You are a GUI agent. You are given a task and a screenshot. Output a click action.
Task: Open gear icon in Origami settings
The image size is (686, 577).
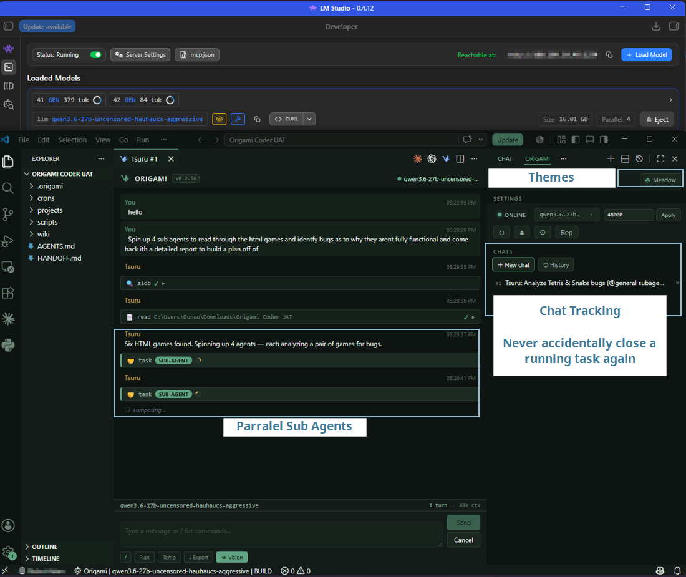pyautogui.click(x=543, y=233)
